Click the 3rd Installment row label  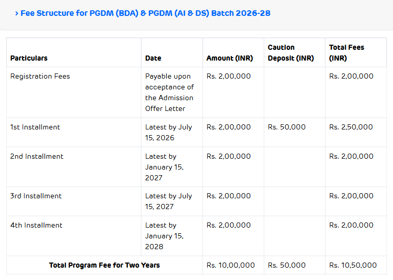click(x=36, y=196)
